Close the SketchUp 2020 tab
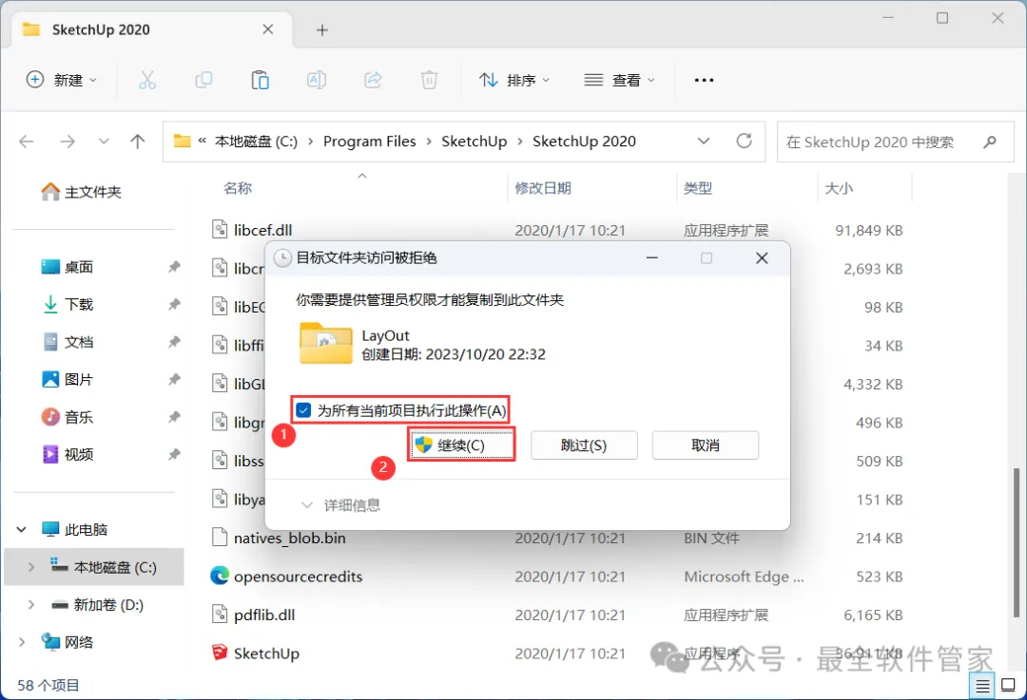Screen dimensions: 1027x700 tap(268, 29)
